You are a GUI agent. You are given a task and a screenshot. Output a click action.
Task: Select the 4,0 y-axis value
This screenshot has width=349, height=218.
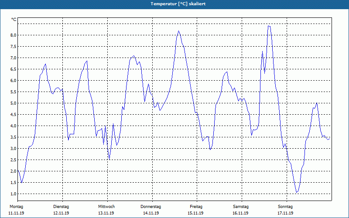14,126
